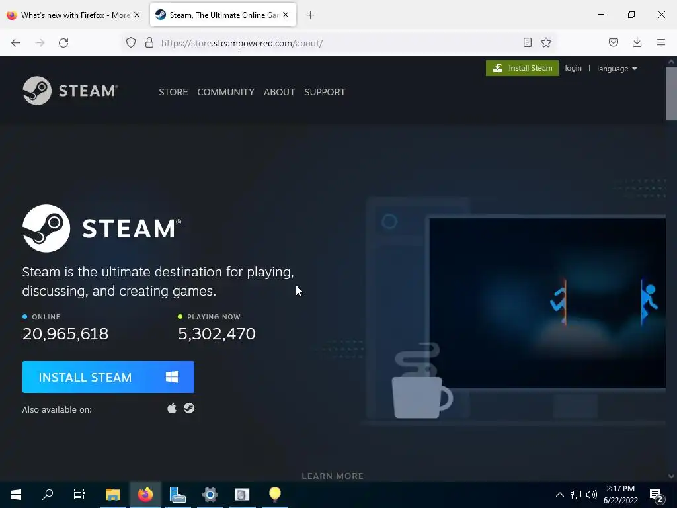The image size is (677, 508).
Task: Click the Steam logo in the page header
Action: click(70, 91)
